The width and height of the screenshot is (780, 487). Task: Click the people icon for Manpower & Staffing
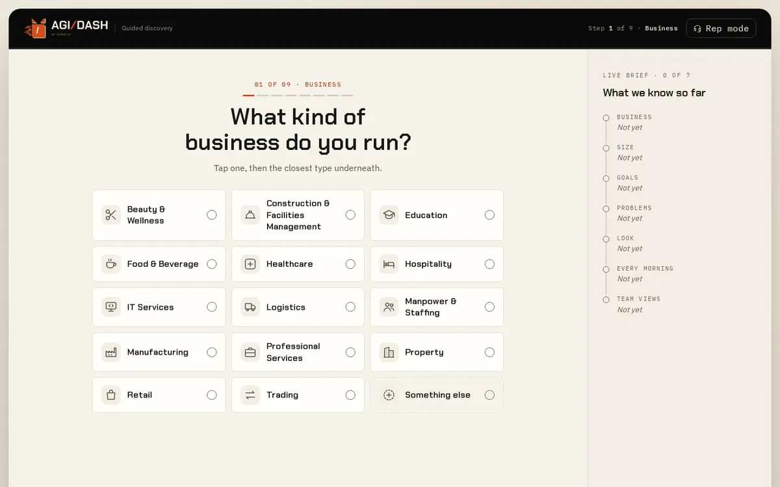click(389, 307)
